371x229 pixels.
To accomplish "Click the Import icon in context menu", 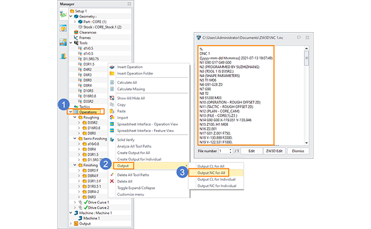I will pyautogui.click(x=112, y=117).
